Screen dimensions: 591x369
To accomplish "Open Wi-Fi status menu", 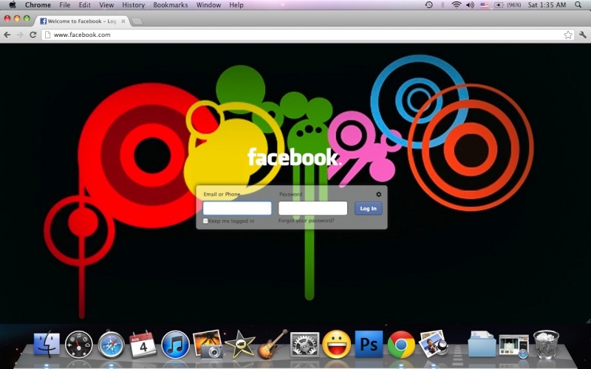I will (x=457, y=5).
